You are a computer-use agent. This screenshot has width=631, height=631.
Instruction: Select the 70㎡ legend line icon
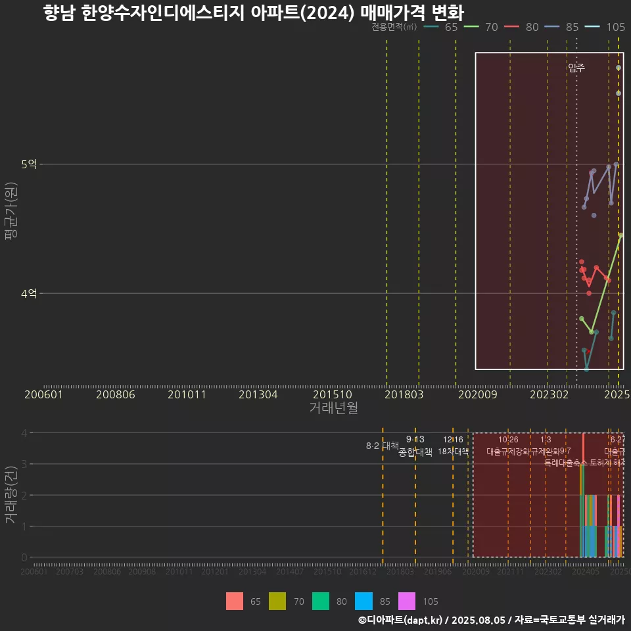(x=471, y=28)
